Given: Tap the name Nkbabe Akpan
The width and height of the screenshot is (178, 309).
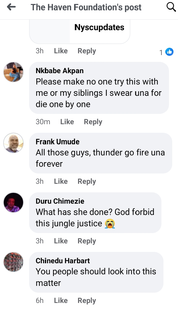Looking at the screenshot, I should [60, 71].
